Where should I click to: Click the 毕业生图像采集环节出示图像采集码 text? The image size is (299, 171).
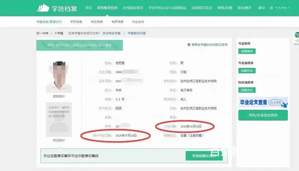click(x=71, y=156)
